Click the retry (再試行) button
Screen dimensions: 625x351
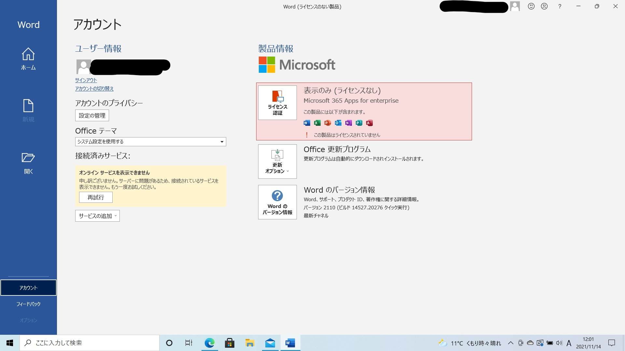click(96, 197)
